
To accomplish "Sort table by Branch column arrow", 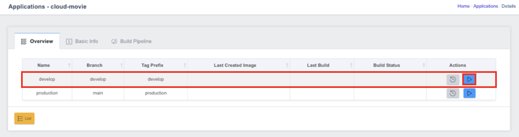I will click(121, 65).
